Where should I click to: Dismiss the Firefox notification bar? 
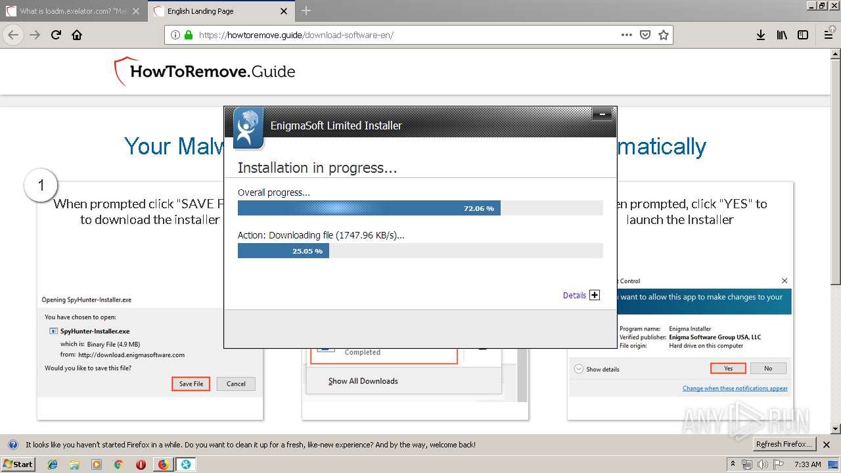[827, 445]
